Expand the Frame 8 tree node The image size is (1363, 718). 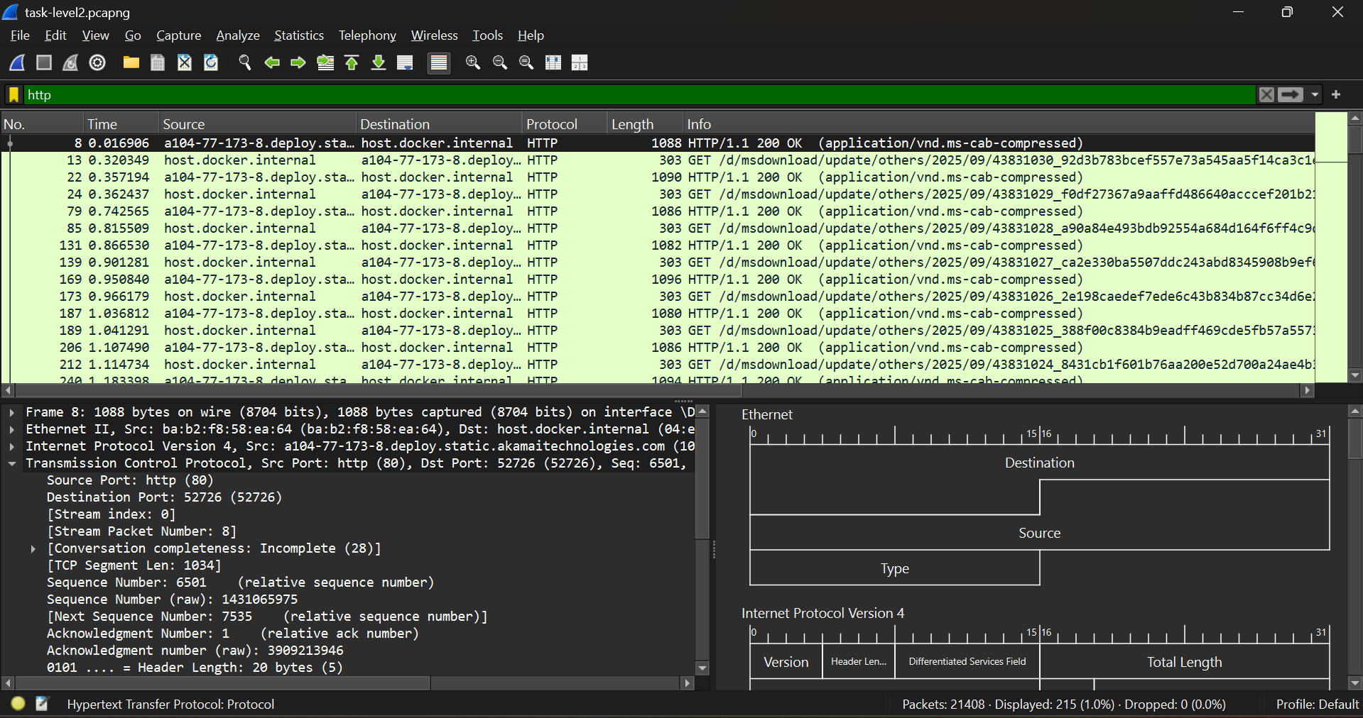[x=12, y=412]
